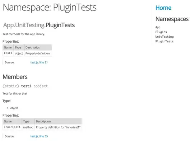The image size is (194, 141).
Task: Open PluginTests namespace in sidebar
Action: 165,41
